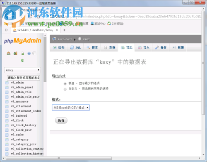207x162 pixels.
Task: Click the sidebar toggle icon left of tab
Action: point(6,30)
